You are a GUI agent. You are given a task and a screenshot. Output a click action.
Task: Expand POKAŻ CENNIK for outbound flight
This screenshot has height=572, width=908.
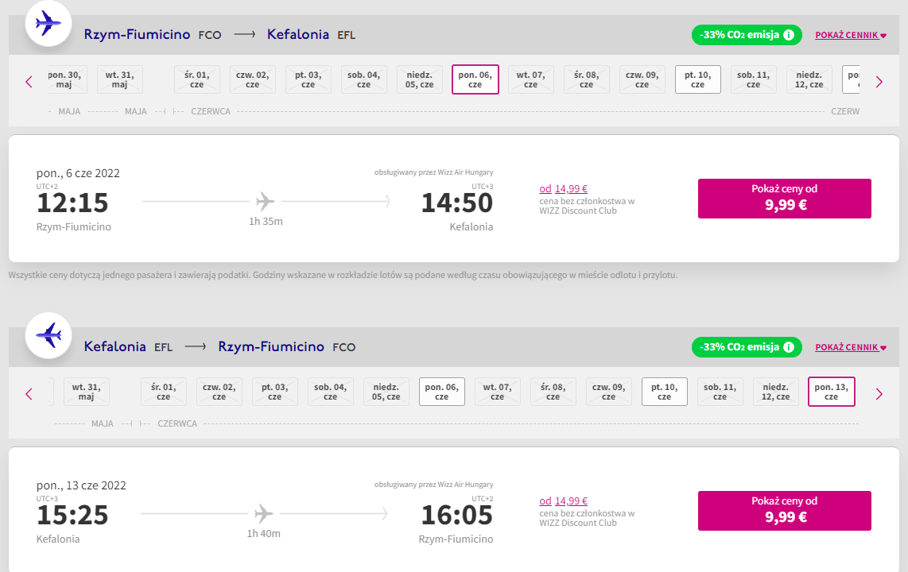(x=851, y=35)
